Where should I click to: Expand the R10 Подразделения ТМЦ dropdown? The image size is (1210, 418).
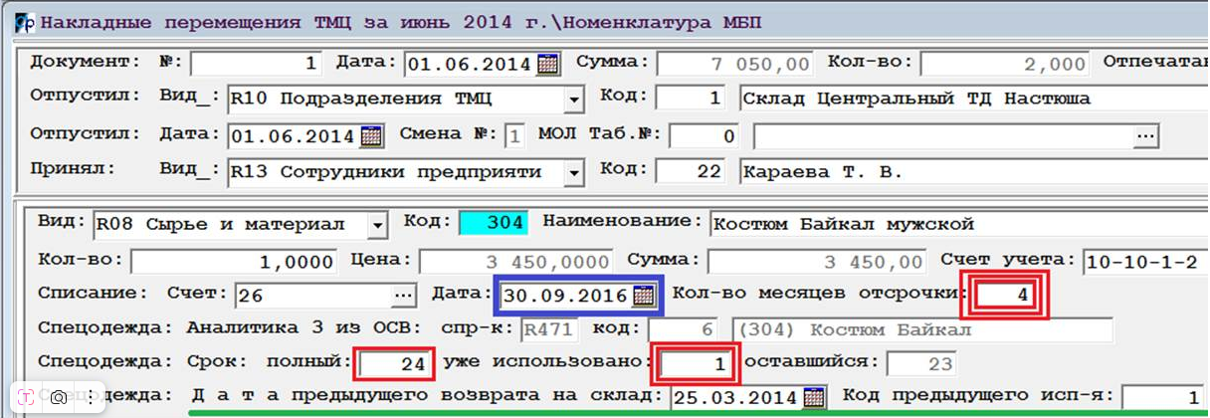[573, 100]
